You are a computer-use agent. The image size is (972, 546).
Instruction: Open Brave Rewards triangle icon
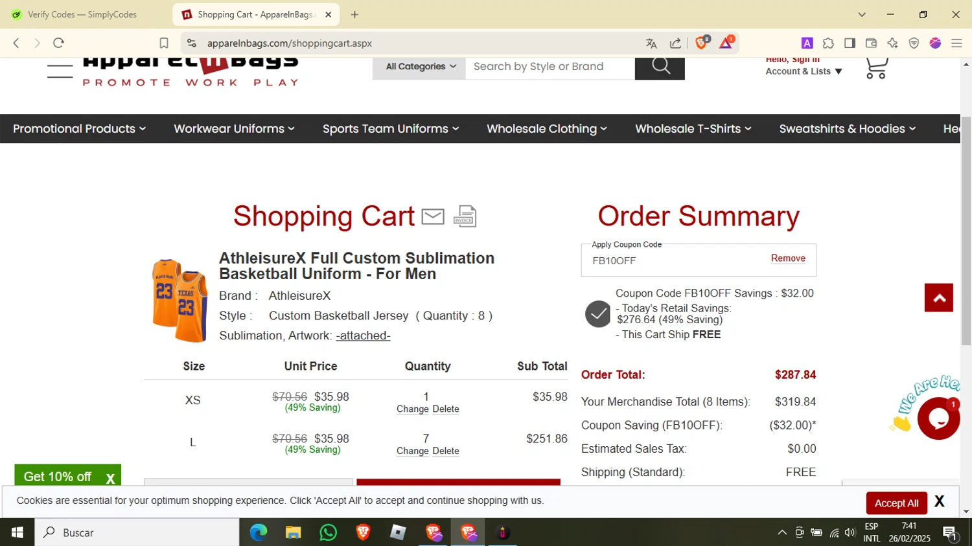coord(726,43)
